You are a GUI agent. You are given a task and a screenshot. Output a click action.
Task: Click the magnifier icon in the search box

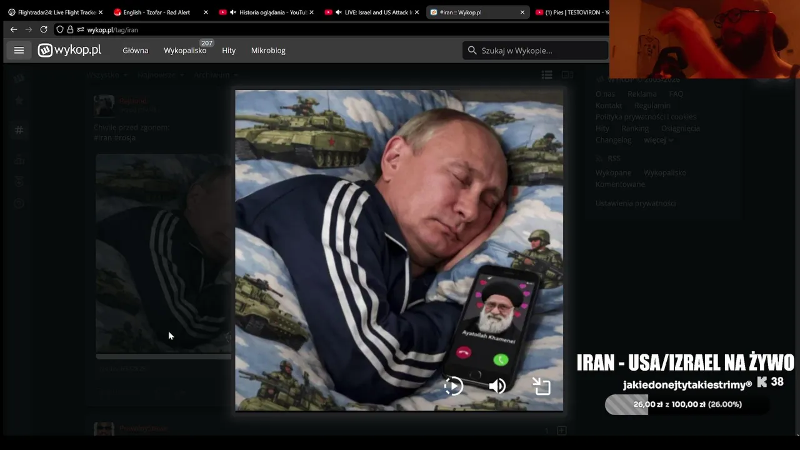[x=472, y=51]
